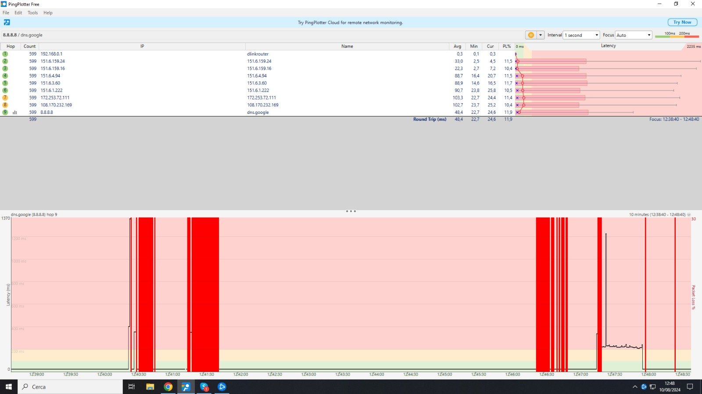Select hop 4 green number icon

click(x=5, y=76)
